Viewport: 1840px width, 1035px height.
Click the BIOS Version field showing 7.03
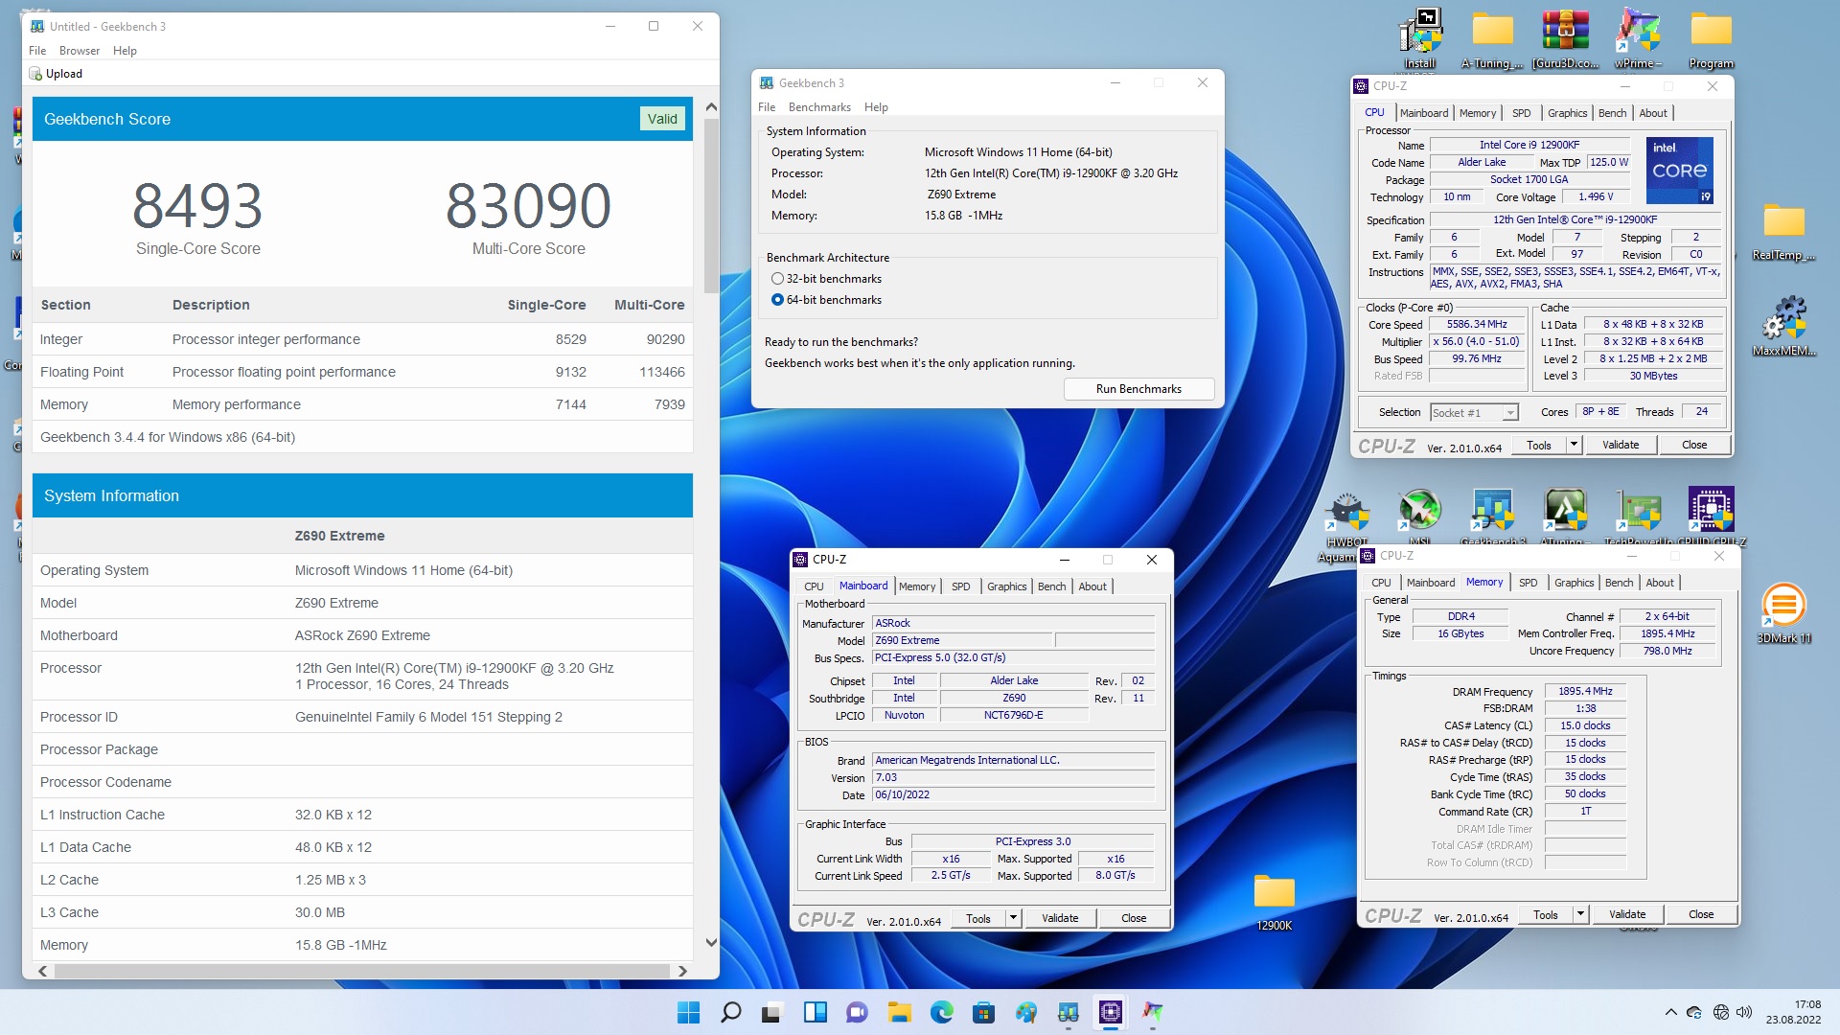(x=1013, y=778)
